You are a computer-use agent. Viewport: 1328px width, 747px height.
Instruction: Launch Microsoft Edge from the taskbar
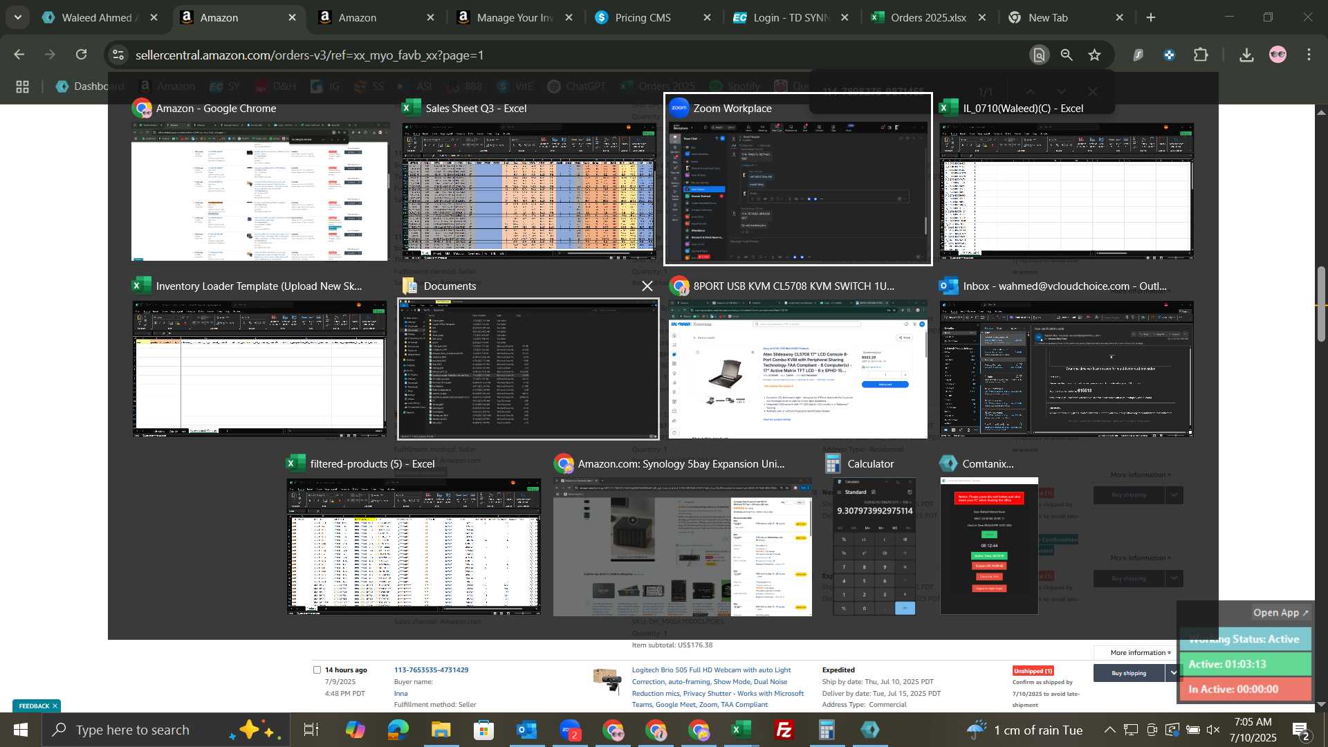398,730
